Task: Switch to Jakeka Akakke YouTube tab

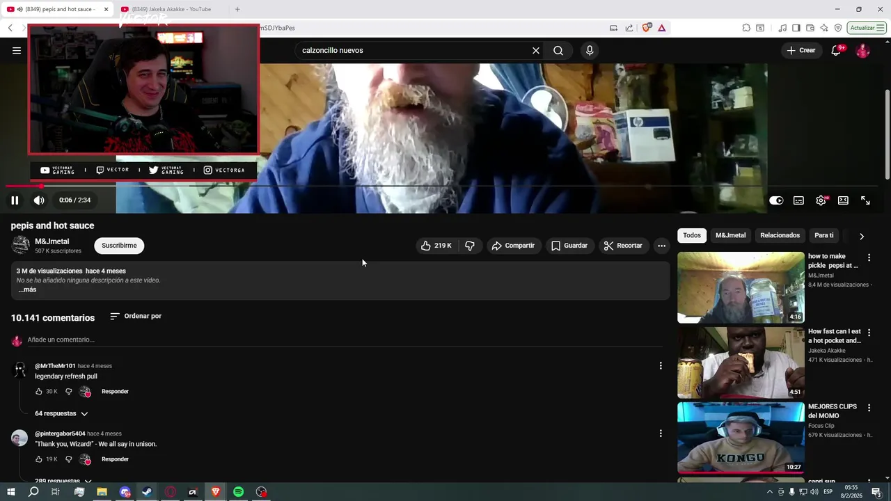Action: click(172, 9)
